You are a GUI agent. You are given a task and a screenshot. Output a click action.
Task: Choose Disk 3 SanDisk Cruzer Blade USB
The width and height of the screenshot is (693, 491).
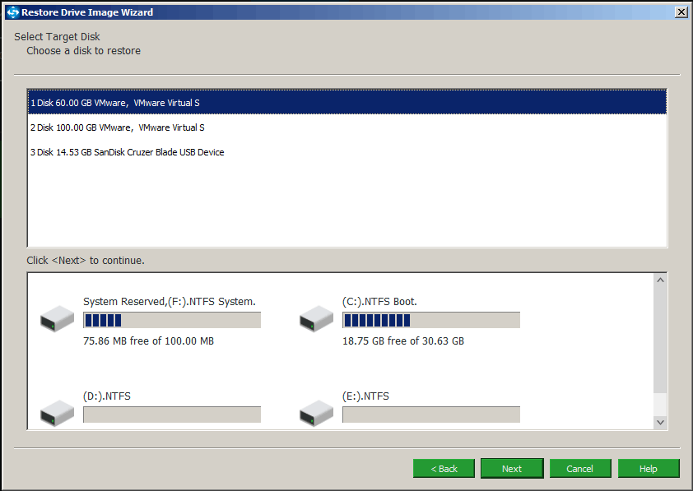(127, 152)
